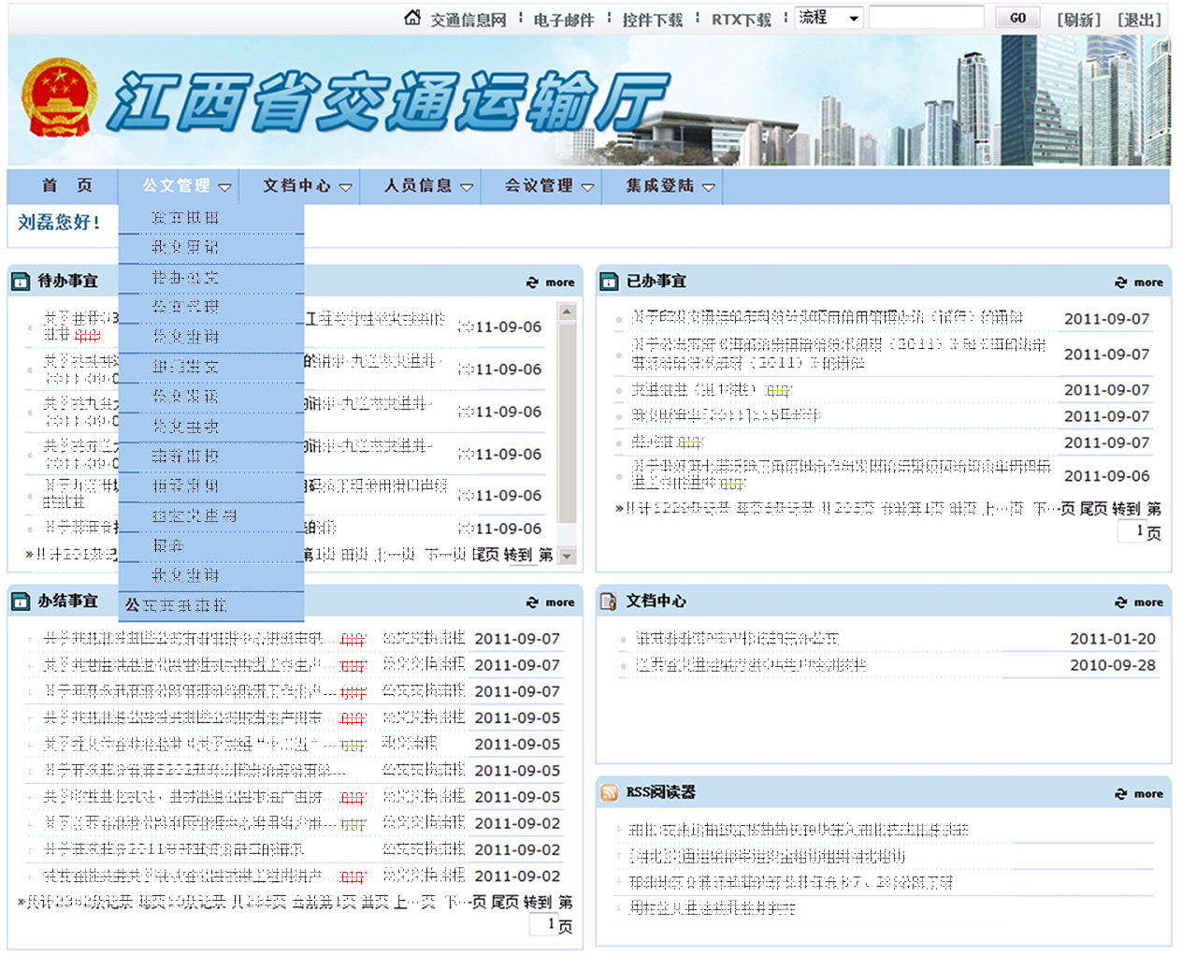Click the refresh-arrows icon in 待办事宜 header
Image resolution: width=1182 pixels, height=956 pixels.
[x=532, y=282]
